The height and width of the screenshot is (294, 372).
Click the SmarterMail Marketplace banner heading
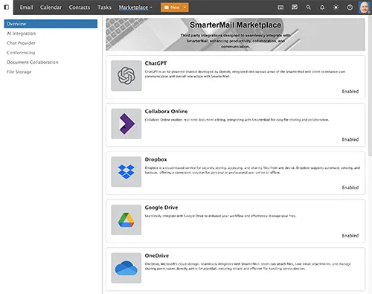point(235,25)
